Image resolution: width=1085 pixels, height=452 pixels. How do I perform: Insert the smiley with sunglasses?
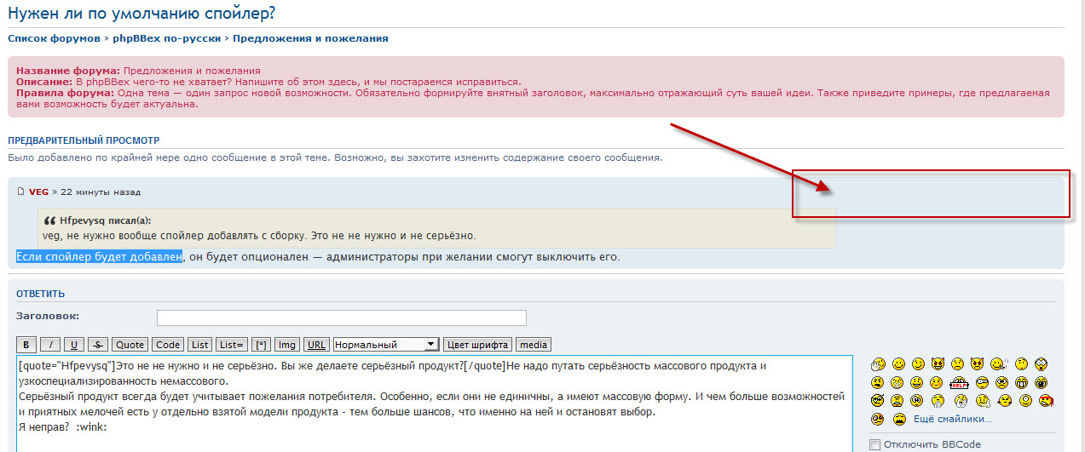[x=981, y=382]
